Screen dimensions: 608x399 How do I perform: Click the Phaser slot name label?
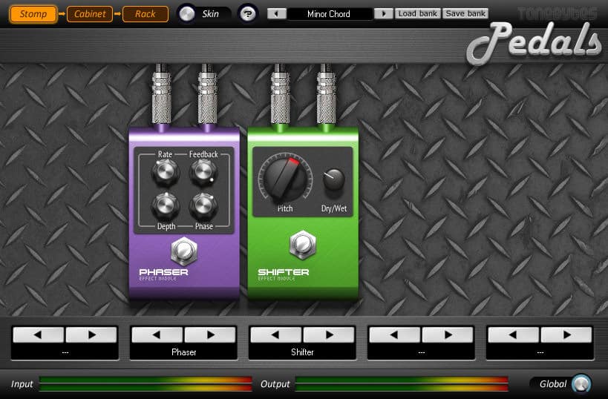tap(184, 352)
